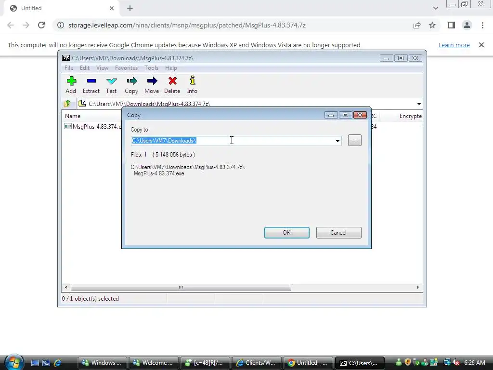493x370 pixels.
Task: Open the Help menu
Action: (171, 67)
